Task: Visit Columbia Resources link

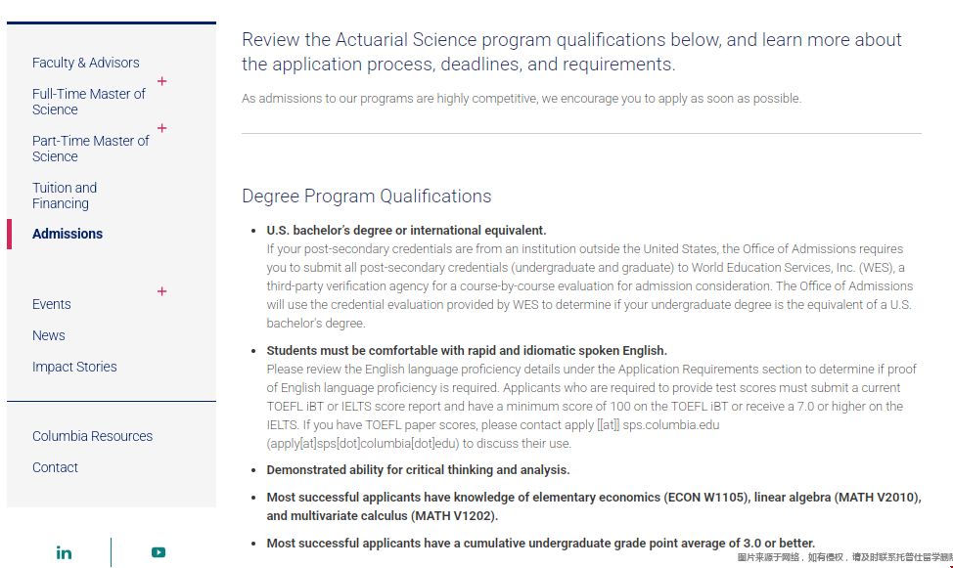Action: pyautogui.click(x=92, y=436)
